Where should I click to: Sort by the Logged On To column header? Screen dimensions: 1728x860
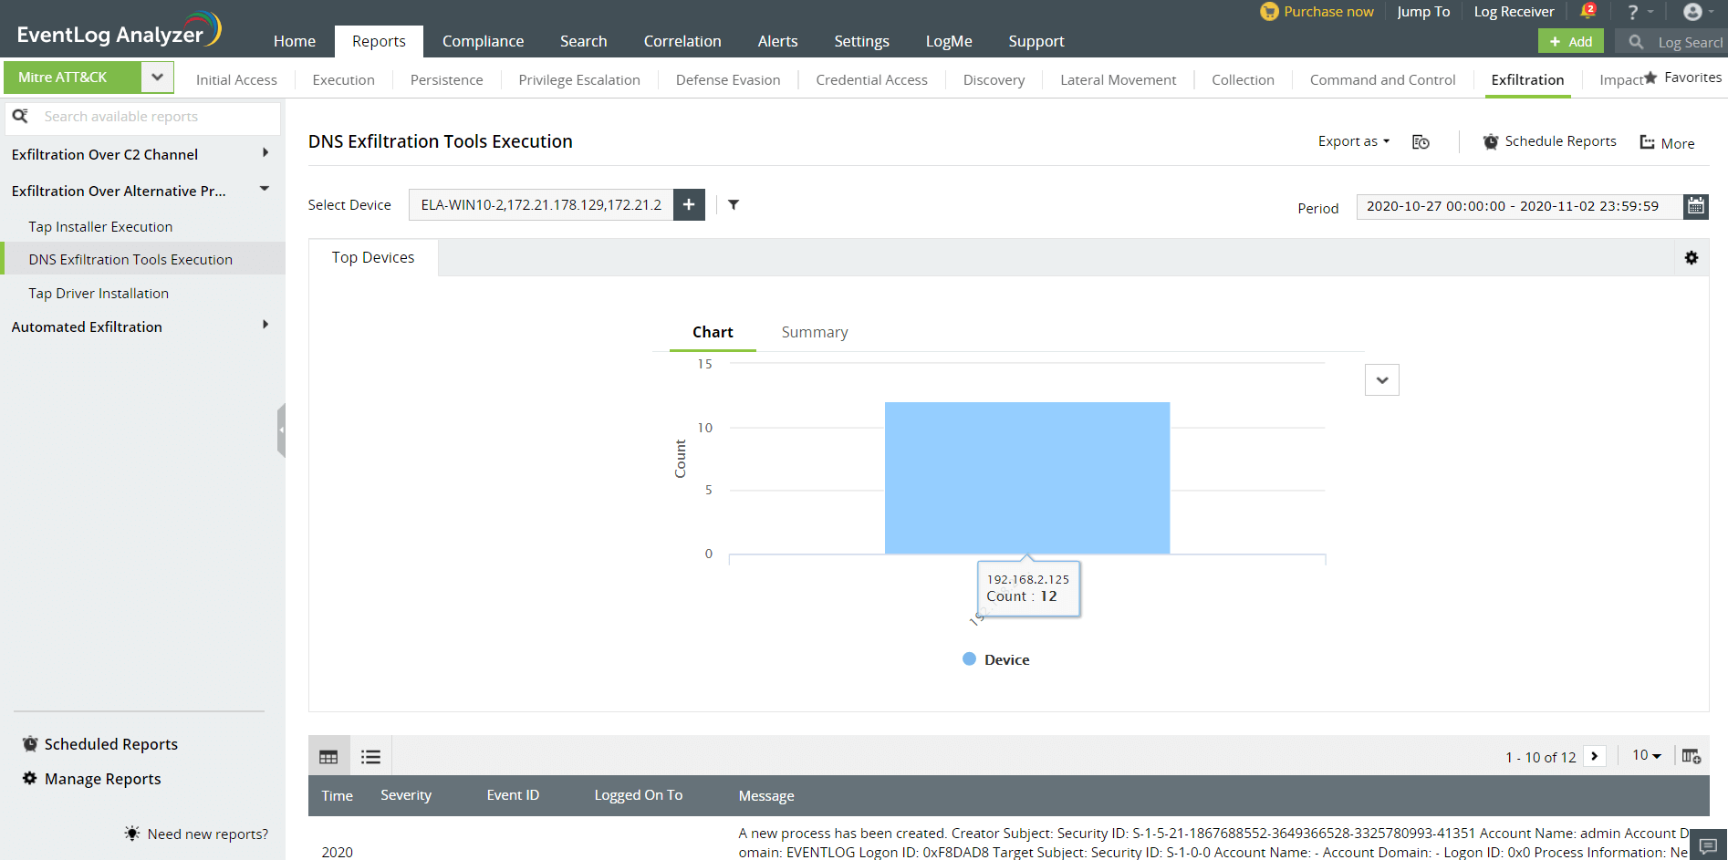pos(639,795)
